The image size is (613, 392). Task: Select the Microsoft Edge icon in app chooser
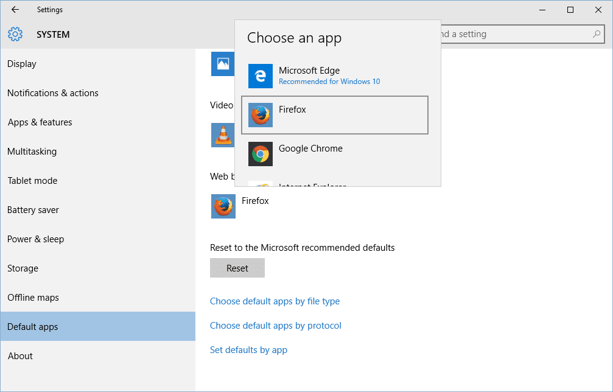point(260,76)
